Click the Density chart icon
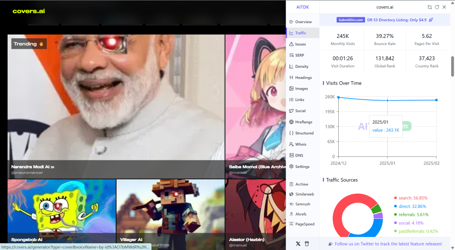Image resolution: width=455 pixels, height=250 pixels. [x=292, y=66]
